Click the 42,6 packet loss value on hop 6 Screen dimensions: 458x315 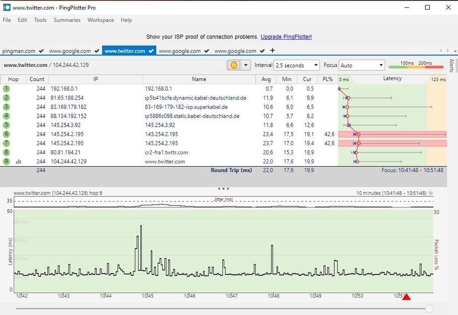[329, 134]
